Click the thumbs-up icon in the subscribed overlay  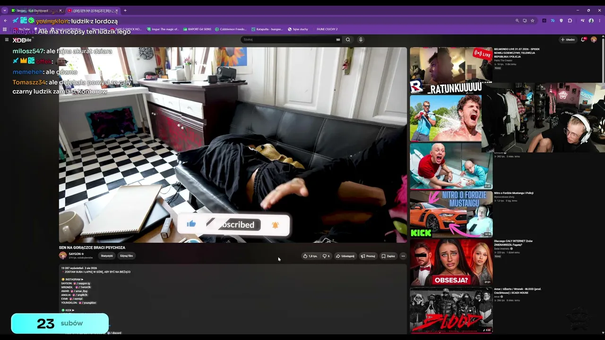191,224
